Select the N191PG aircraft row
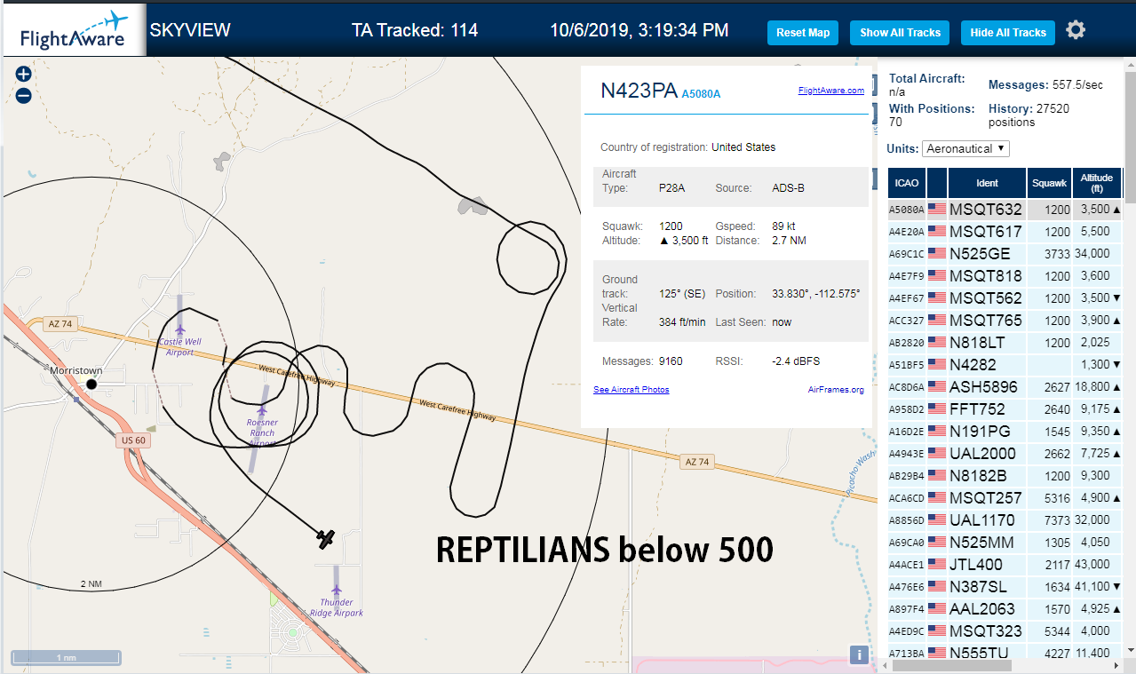The height and width of the screenshot is (674, 1136). (1005, 432)
